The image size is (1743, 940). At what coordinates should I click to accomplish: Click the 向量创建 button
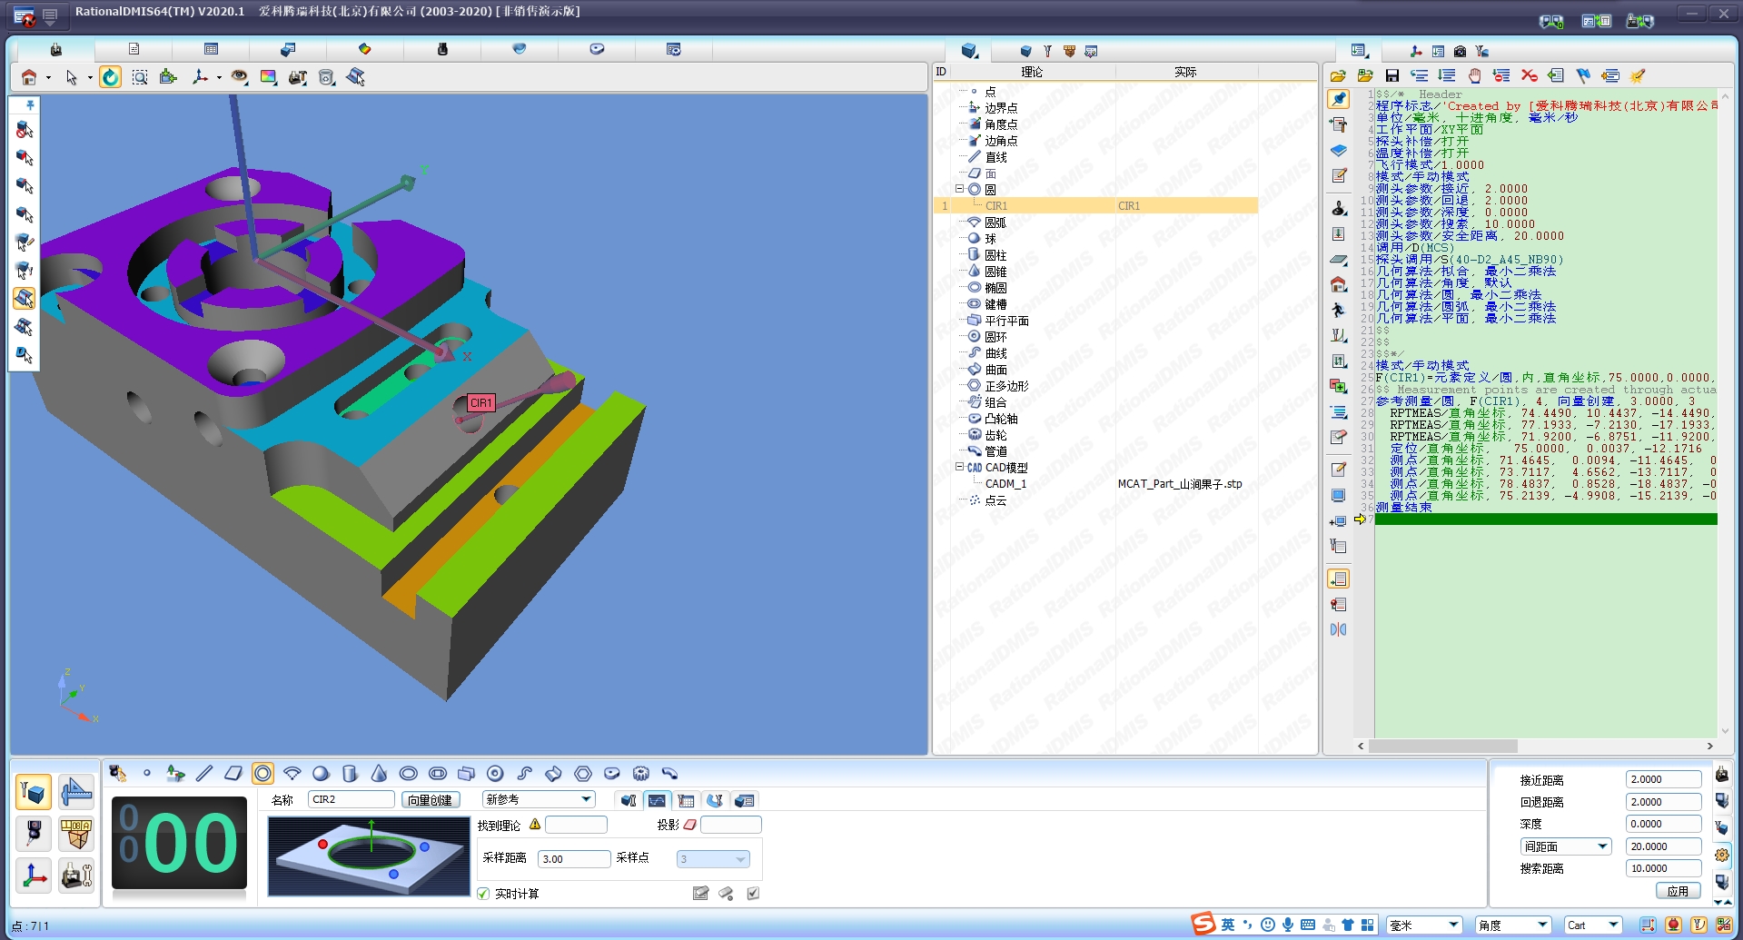[430, 800]
